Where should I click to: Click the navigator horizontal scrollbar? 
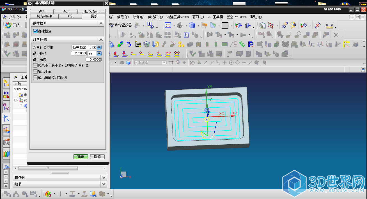pos(48,168)
